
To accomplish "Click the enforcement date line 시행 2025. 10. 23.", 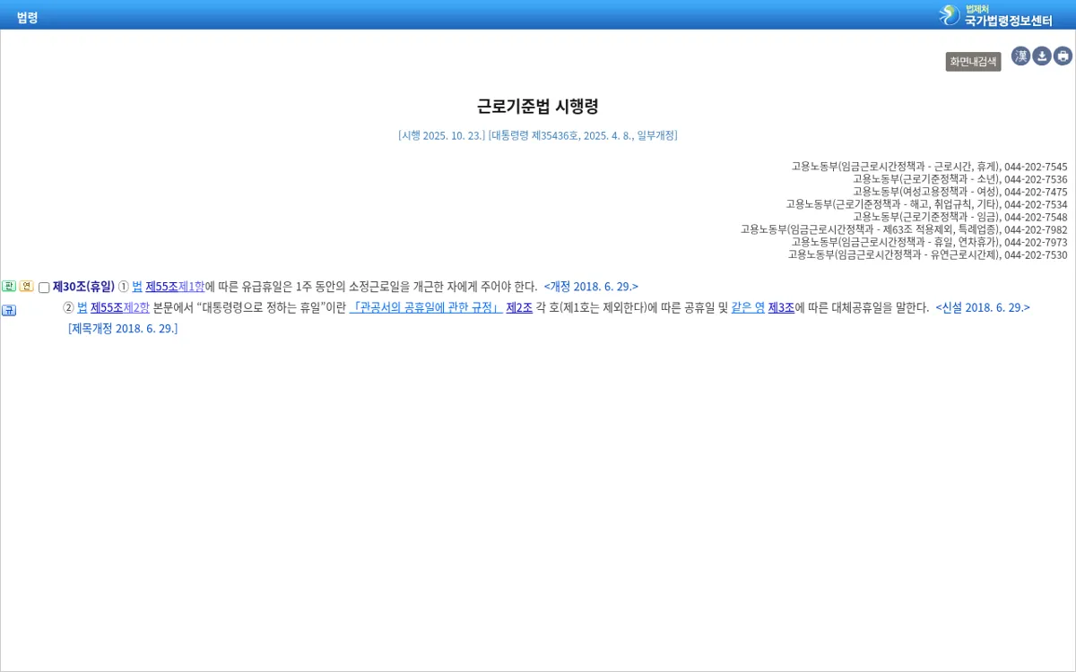I will pos(441,135).
